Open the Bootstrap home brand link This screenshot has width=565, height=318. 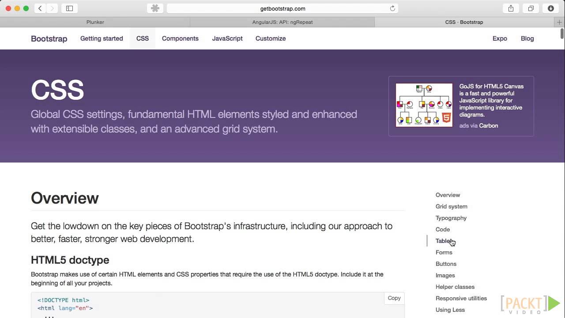(49, 38)
